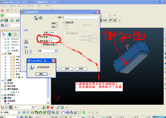The image size is (166, 118).
Task: Click the toolpath list table icon
Action: pos(49,112)
